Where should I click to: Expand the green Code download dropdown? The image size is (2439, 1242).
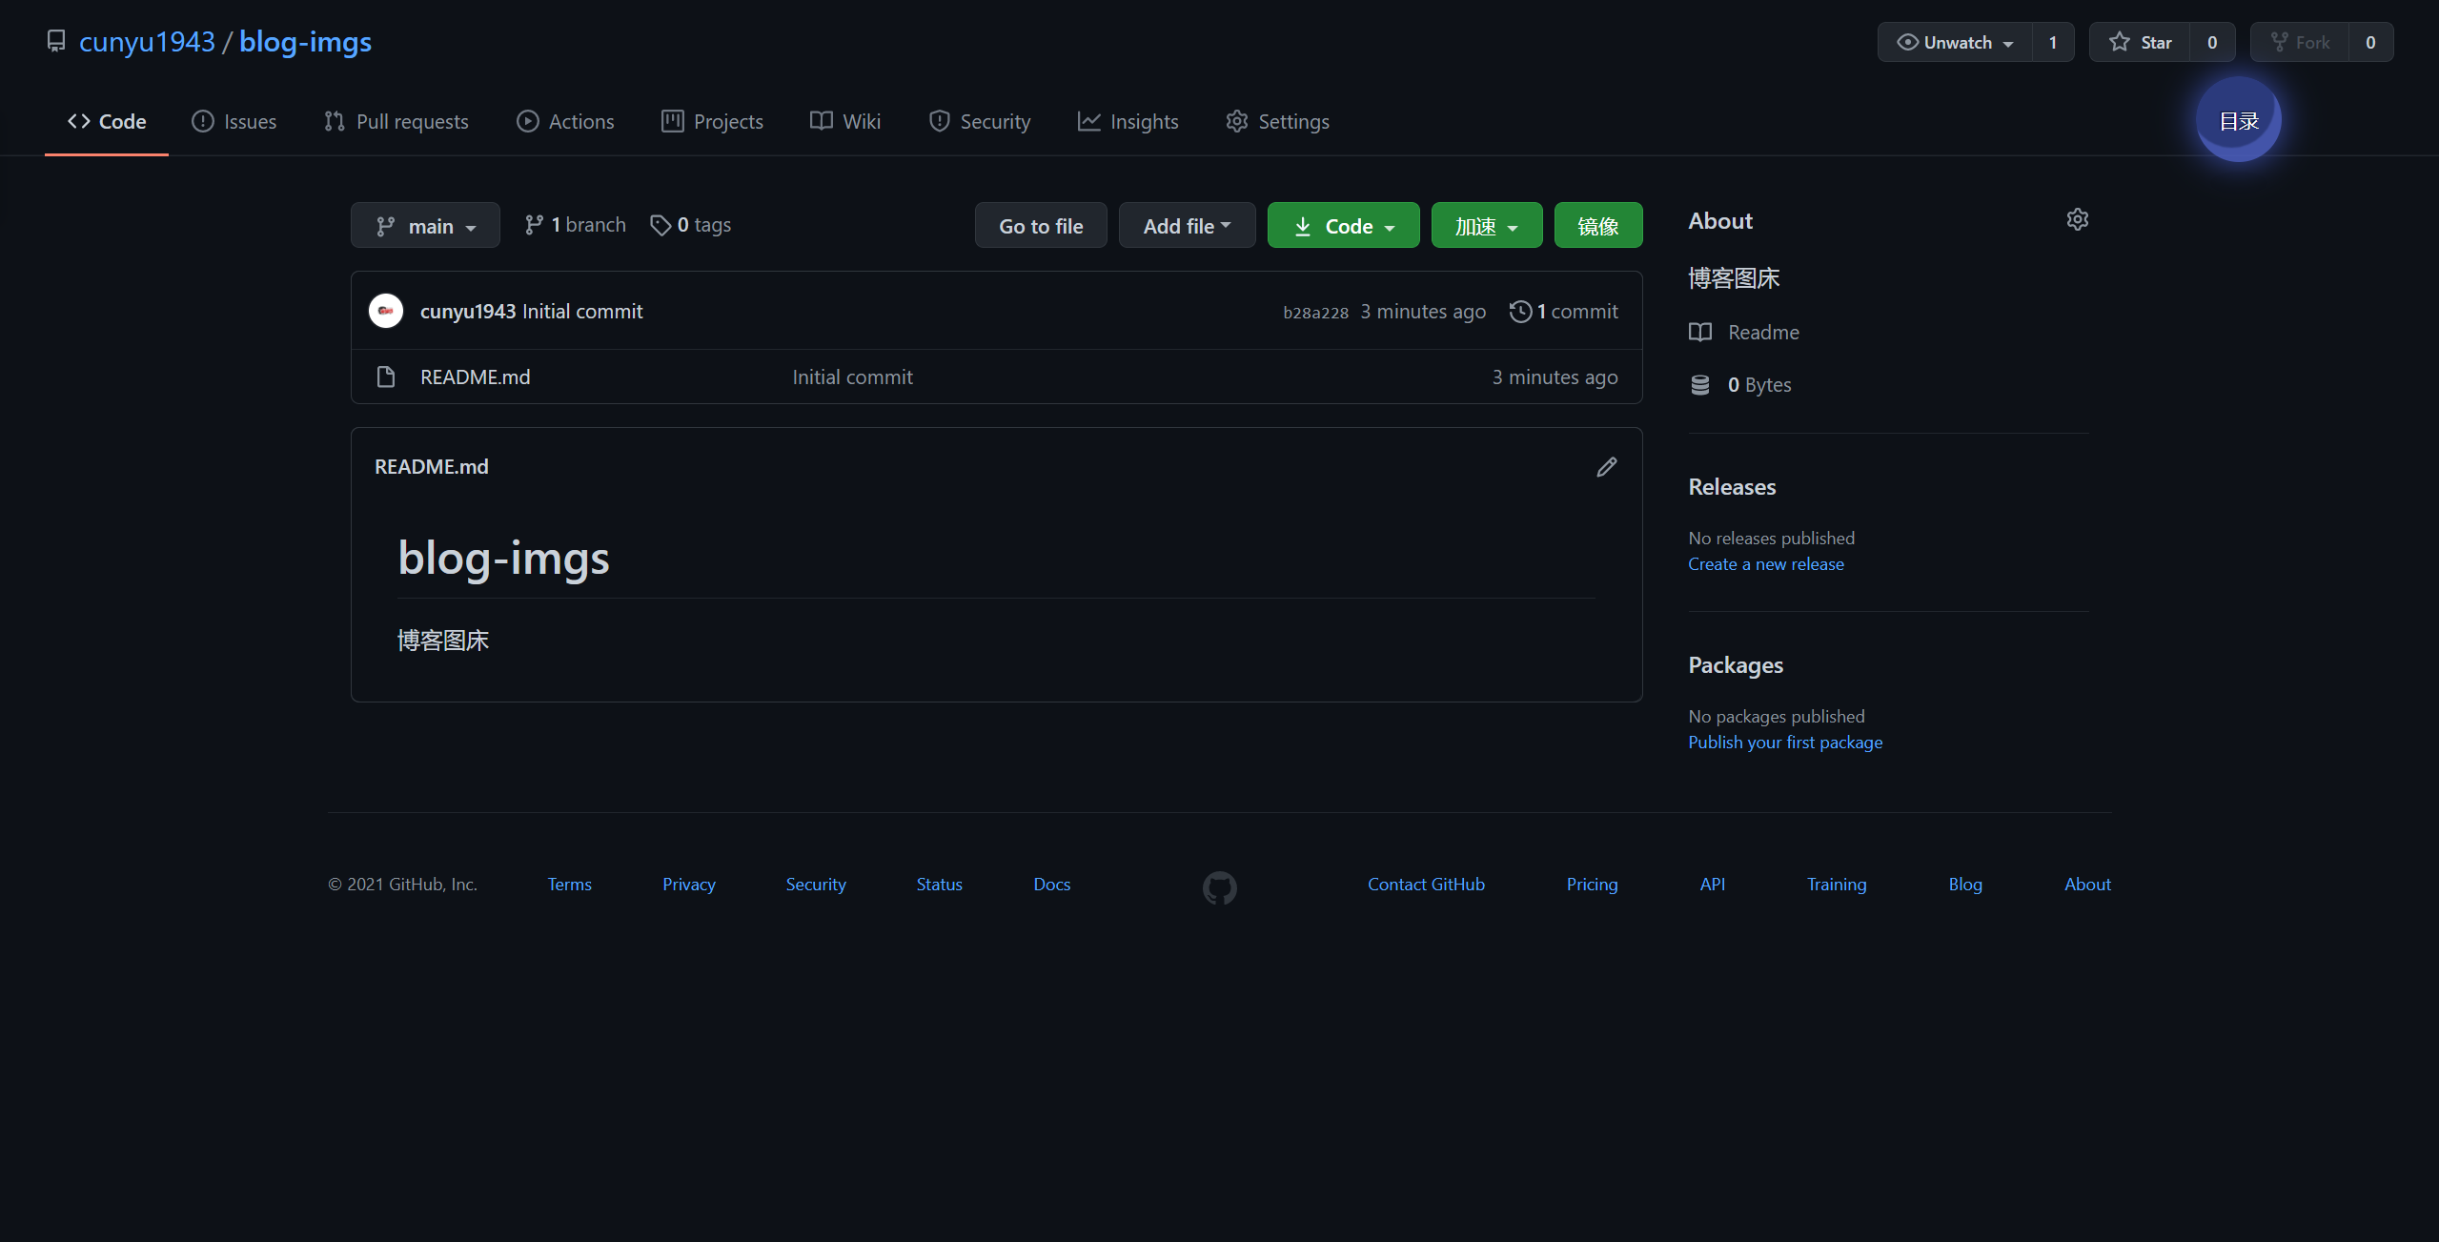(1343, 226)
